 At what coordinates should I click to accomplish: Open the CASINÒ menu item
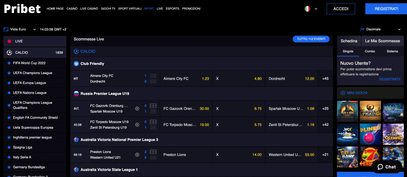click(72, 9)
